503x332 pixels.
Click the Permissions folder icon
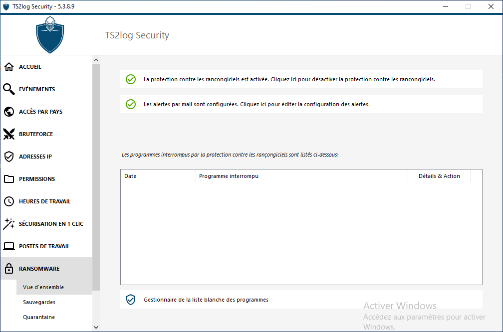(9, 179)
